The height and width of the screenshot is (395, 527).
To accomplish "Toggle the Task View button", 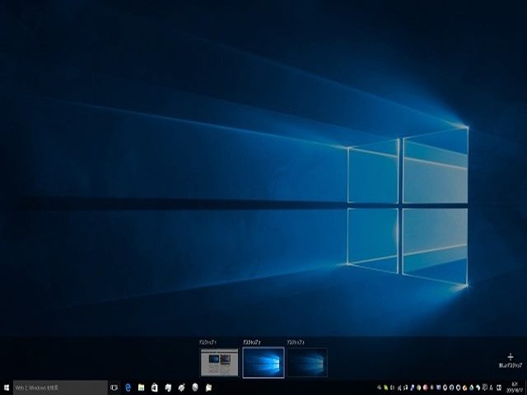I will pos(114,388).
